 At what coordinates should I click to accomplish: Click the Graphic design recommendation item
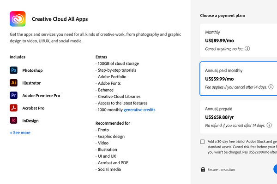pos(111,137)
